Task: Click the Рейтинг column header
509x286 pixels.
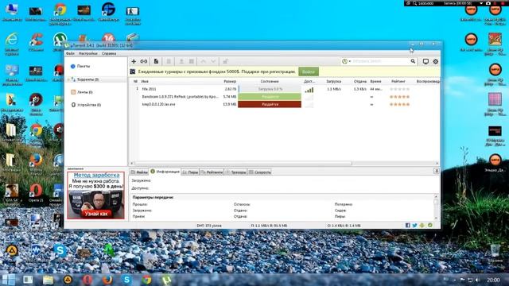Action: click(398, 81)
